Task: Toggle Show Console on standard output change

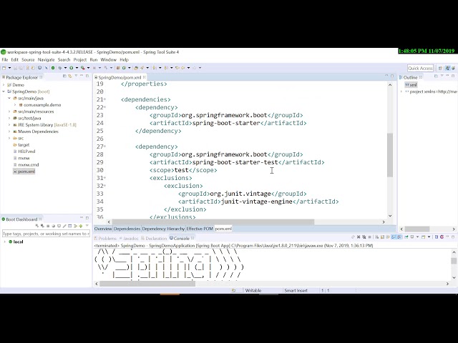Action: coord(394,237)
